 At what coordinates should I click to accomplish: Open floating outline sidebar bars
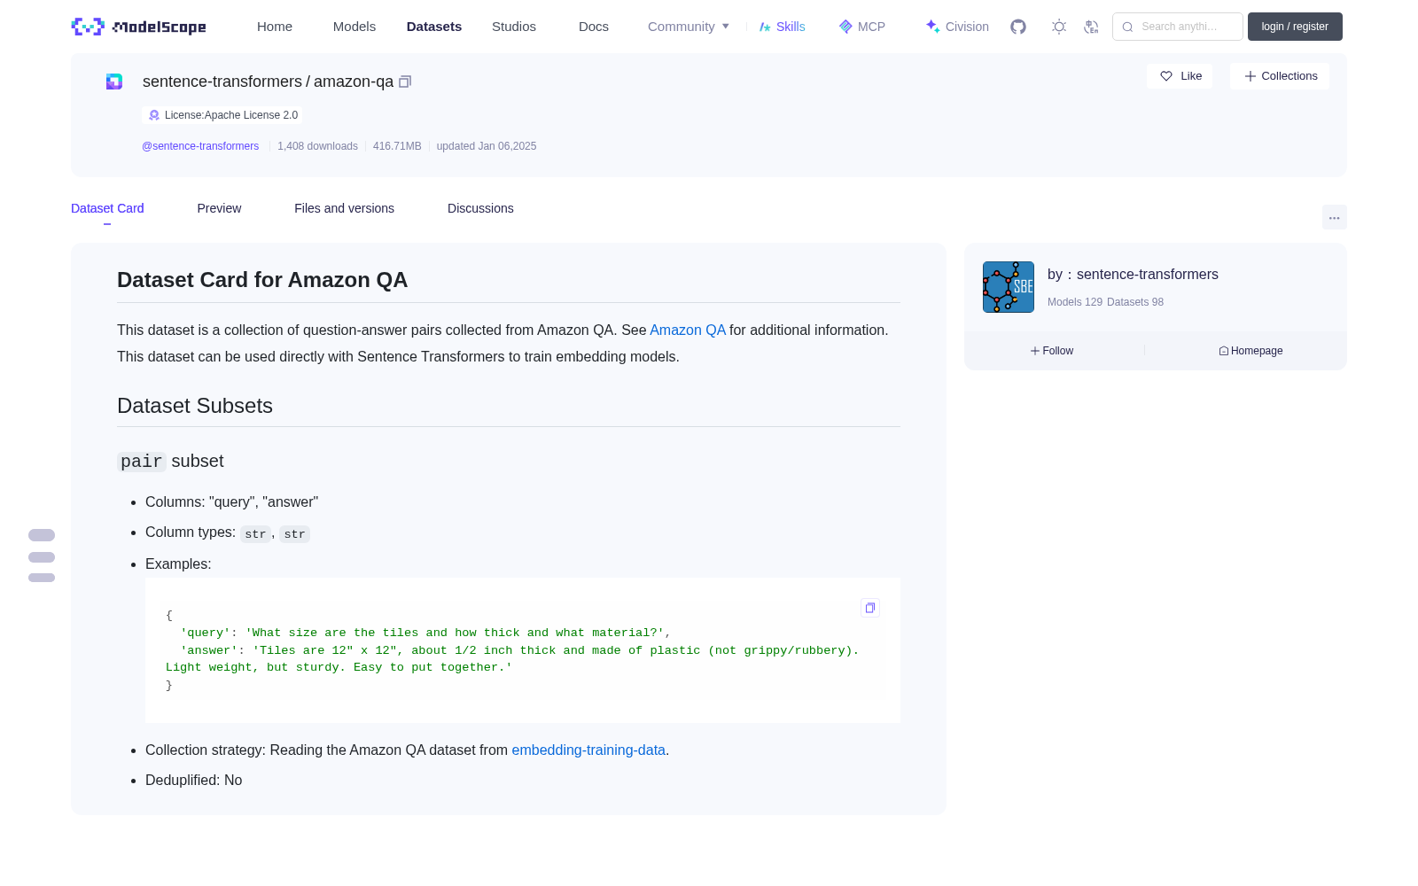42,556
